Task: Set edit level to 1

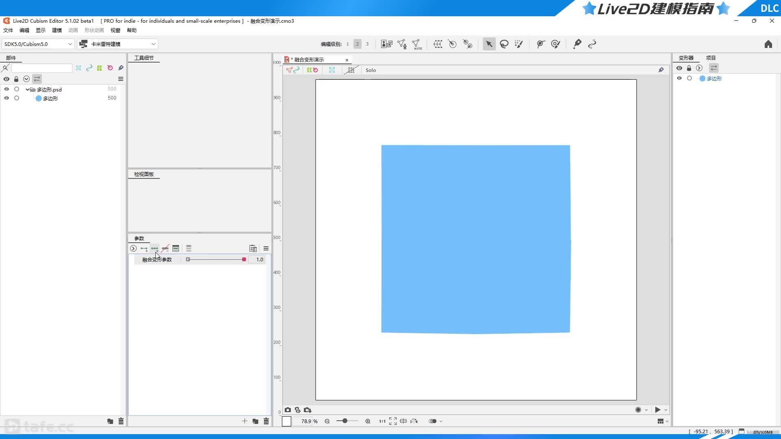Action: coord(347,44)
